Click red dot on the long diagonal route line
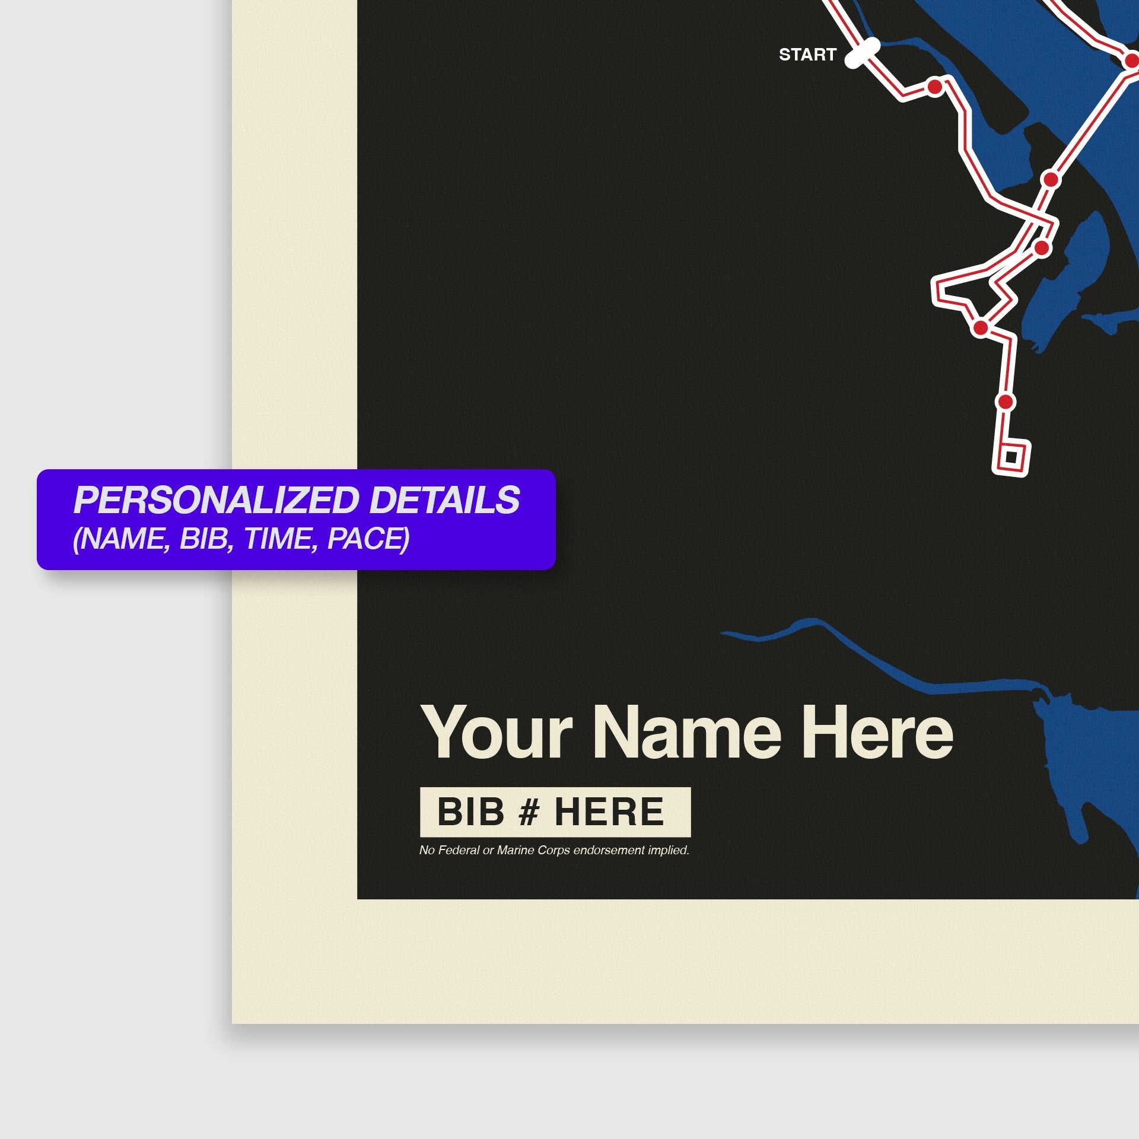The height and width of the screenshot is (1139, 1139). pos(1051,179)
